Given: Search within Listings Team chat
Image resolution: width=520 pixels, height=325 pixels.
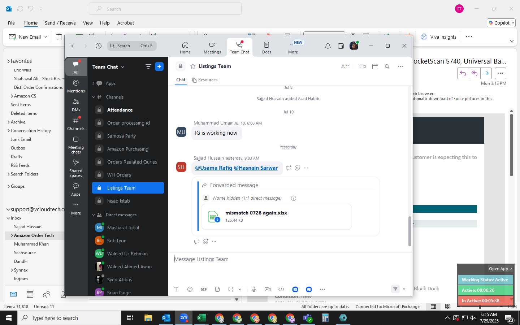Looking at the screenshot, I should click(387, 66).
